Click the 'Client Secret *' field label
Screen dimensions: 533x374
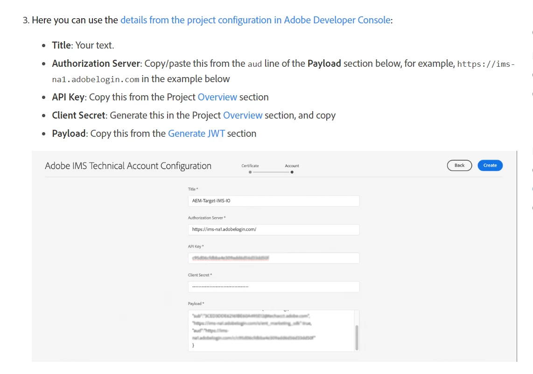(200, 275)
